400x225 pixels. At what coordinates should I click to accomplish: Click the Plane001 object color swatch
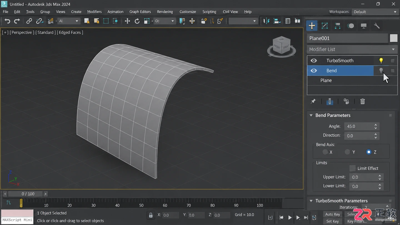394,38
